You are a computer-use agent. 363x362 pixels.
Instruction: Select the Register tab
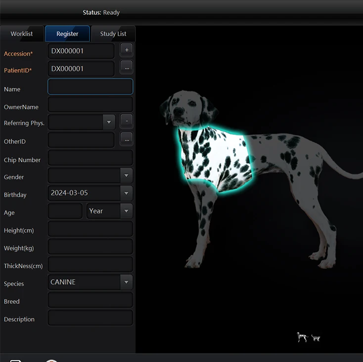pos(67,34)
